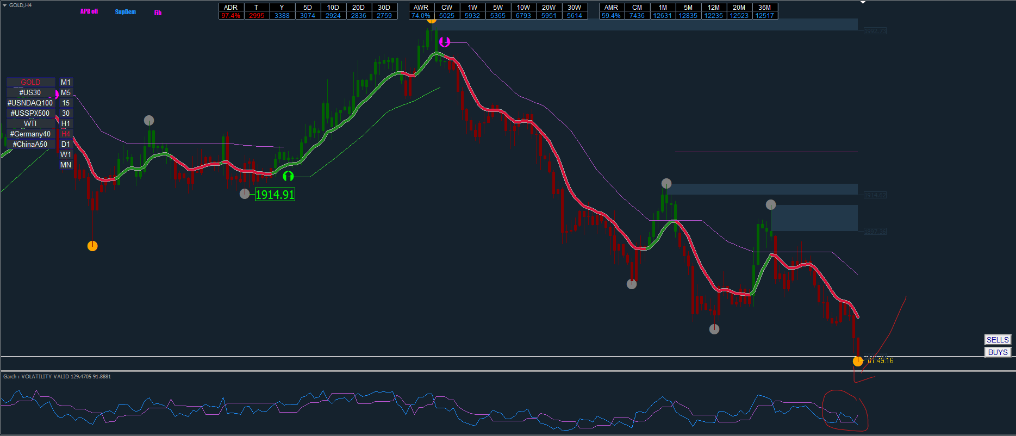Switch to the 15 minute timeframe
This screenshot has height=436, width=1016.
pos(66,103)
